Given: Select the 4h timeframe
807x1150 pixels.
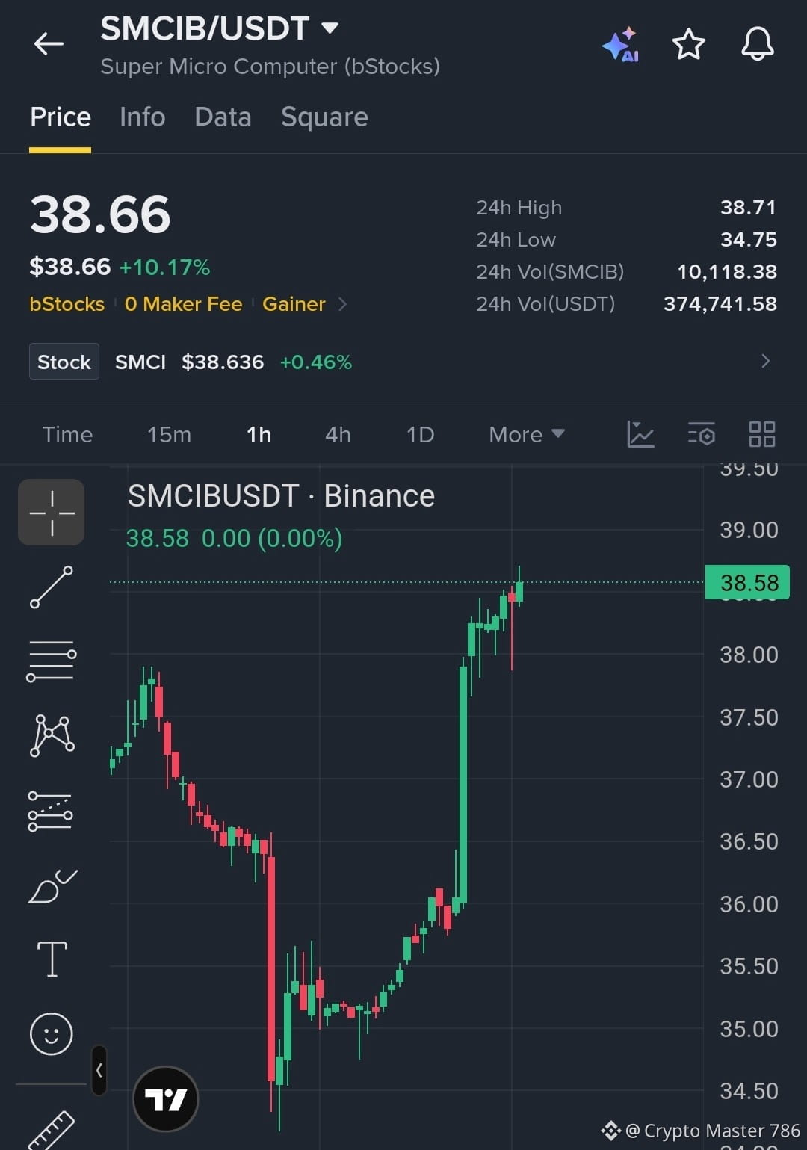Looking at the screenshot, I should 338,434.
